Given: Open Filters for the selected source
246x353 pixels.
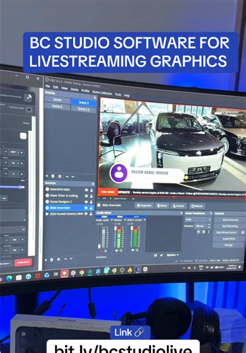Looking at the screenshot, I should [162, 206].
